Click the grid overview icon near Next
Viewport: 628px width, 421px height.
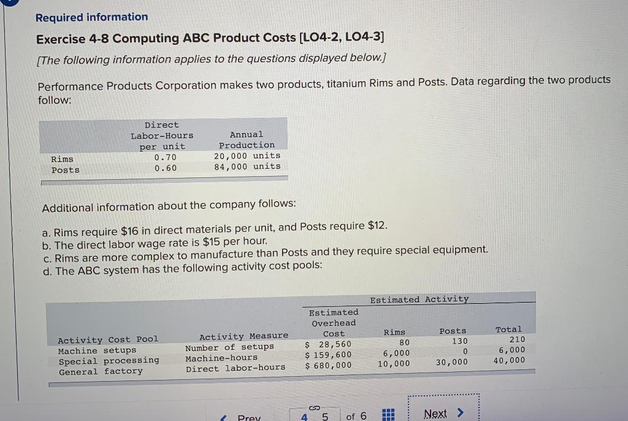pyautogui.click(x=388, y=414)
